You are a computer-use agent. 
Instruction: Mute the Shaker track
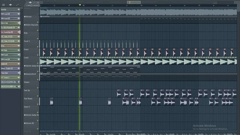(37, 88)
